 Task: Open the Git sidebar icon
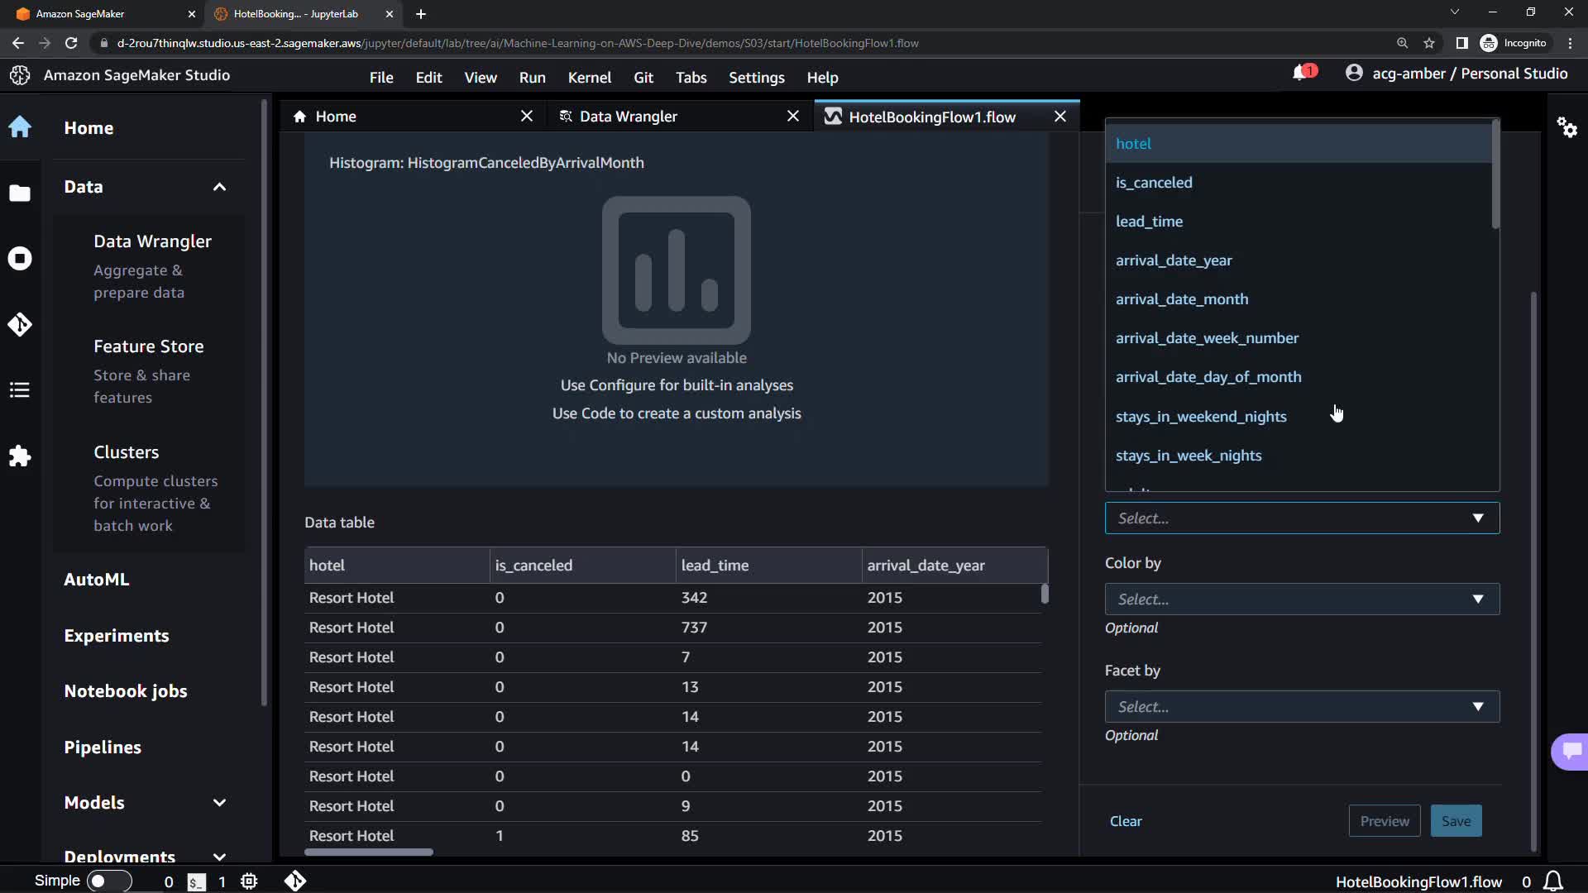[20, 324]
